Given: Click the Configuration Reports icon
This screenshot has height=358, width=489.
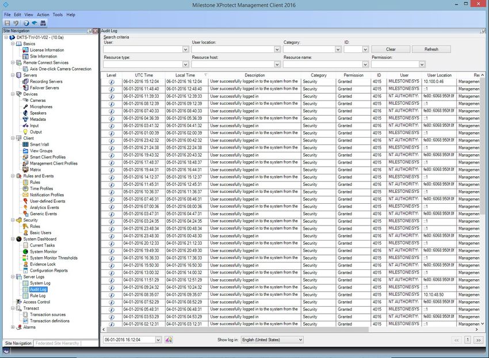Looking at the screenshot, I should tap(25, 271).
